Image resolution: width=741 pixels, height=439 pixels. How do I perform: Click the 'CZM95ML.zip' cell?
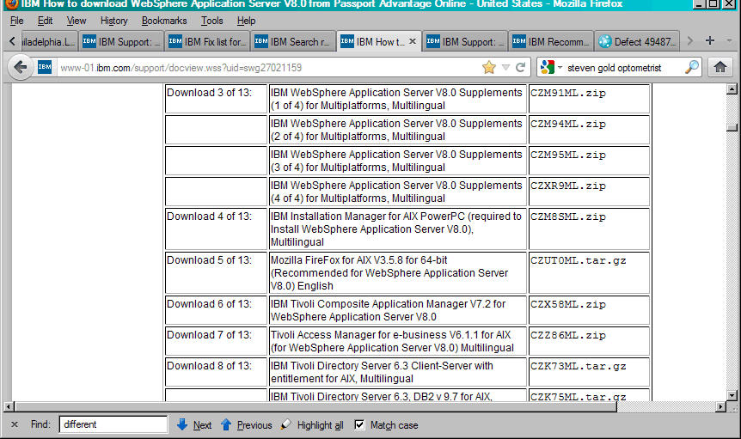tap(589, 161)
